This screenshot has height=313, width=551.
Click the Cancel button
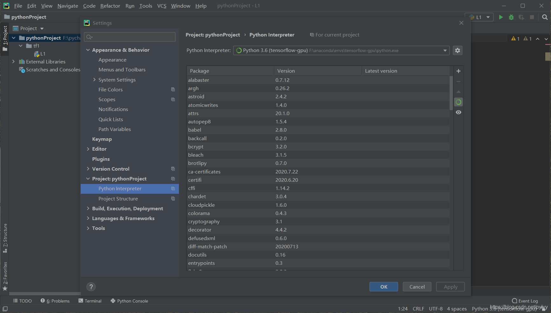point(417,287)
